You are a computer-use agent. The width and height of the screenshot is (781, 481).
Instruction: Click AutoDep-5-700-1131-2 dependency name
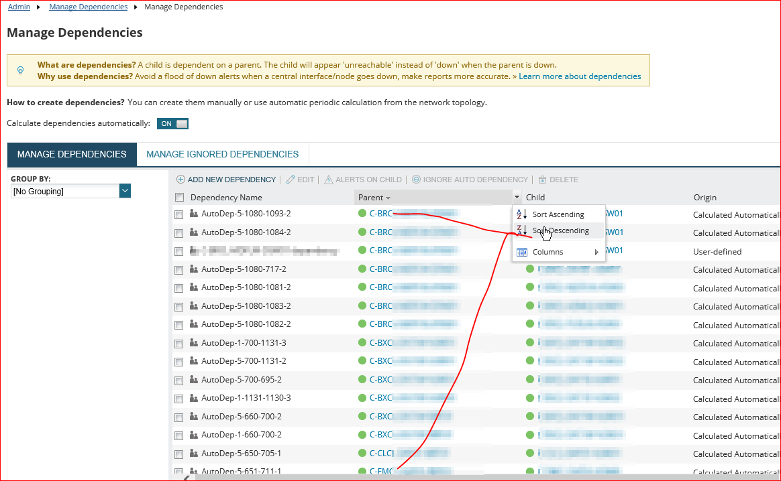[244, 360]
